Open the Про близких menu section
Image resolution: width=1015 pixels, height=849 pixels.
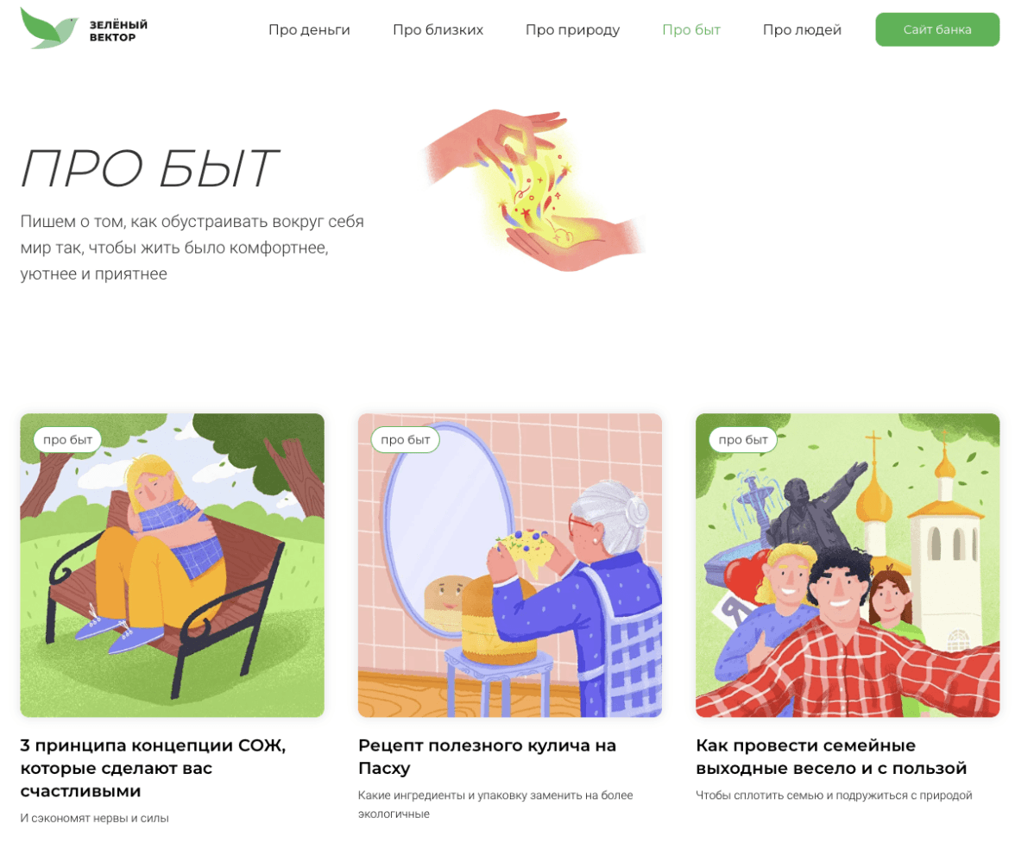(438, 29)
